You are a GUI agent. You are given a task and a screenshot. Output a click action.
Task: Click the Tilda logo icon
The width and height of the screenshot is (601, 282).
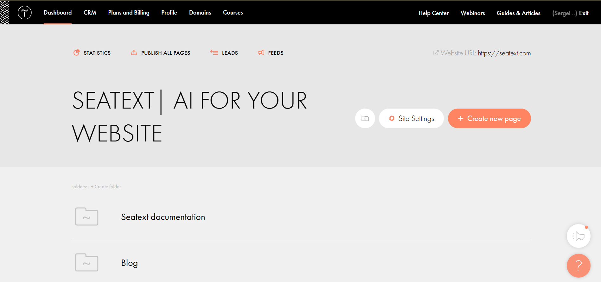tap(25, 13)
